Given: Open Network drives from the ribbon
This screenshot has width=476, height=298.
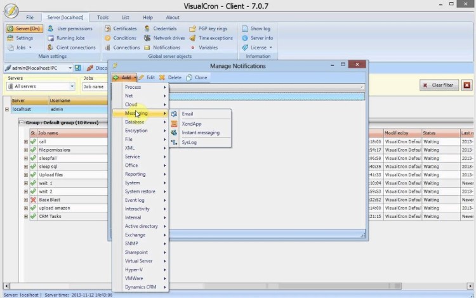Looking at the screenshot, I should click(147, 38).
